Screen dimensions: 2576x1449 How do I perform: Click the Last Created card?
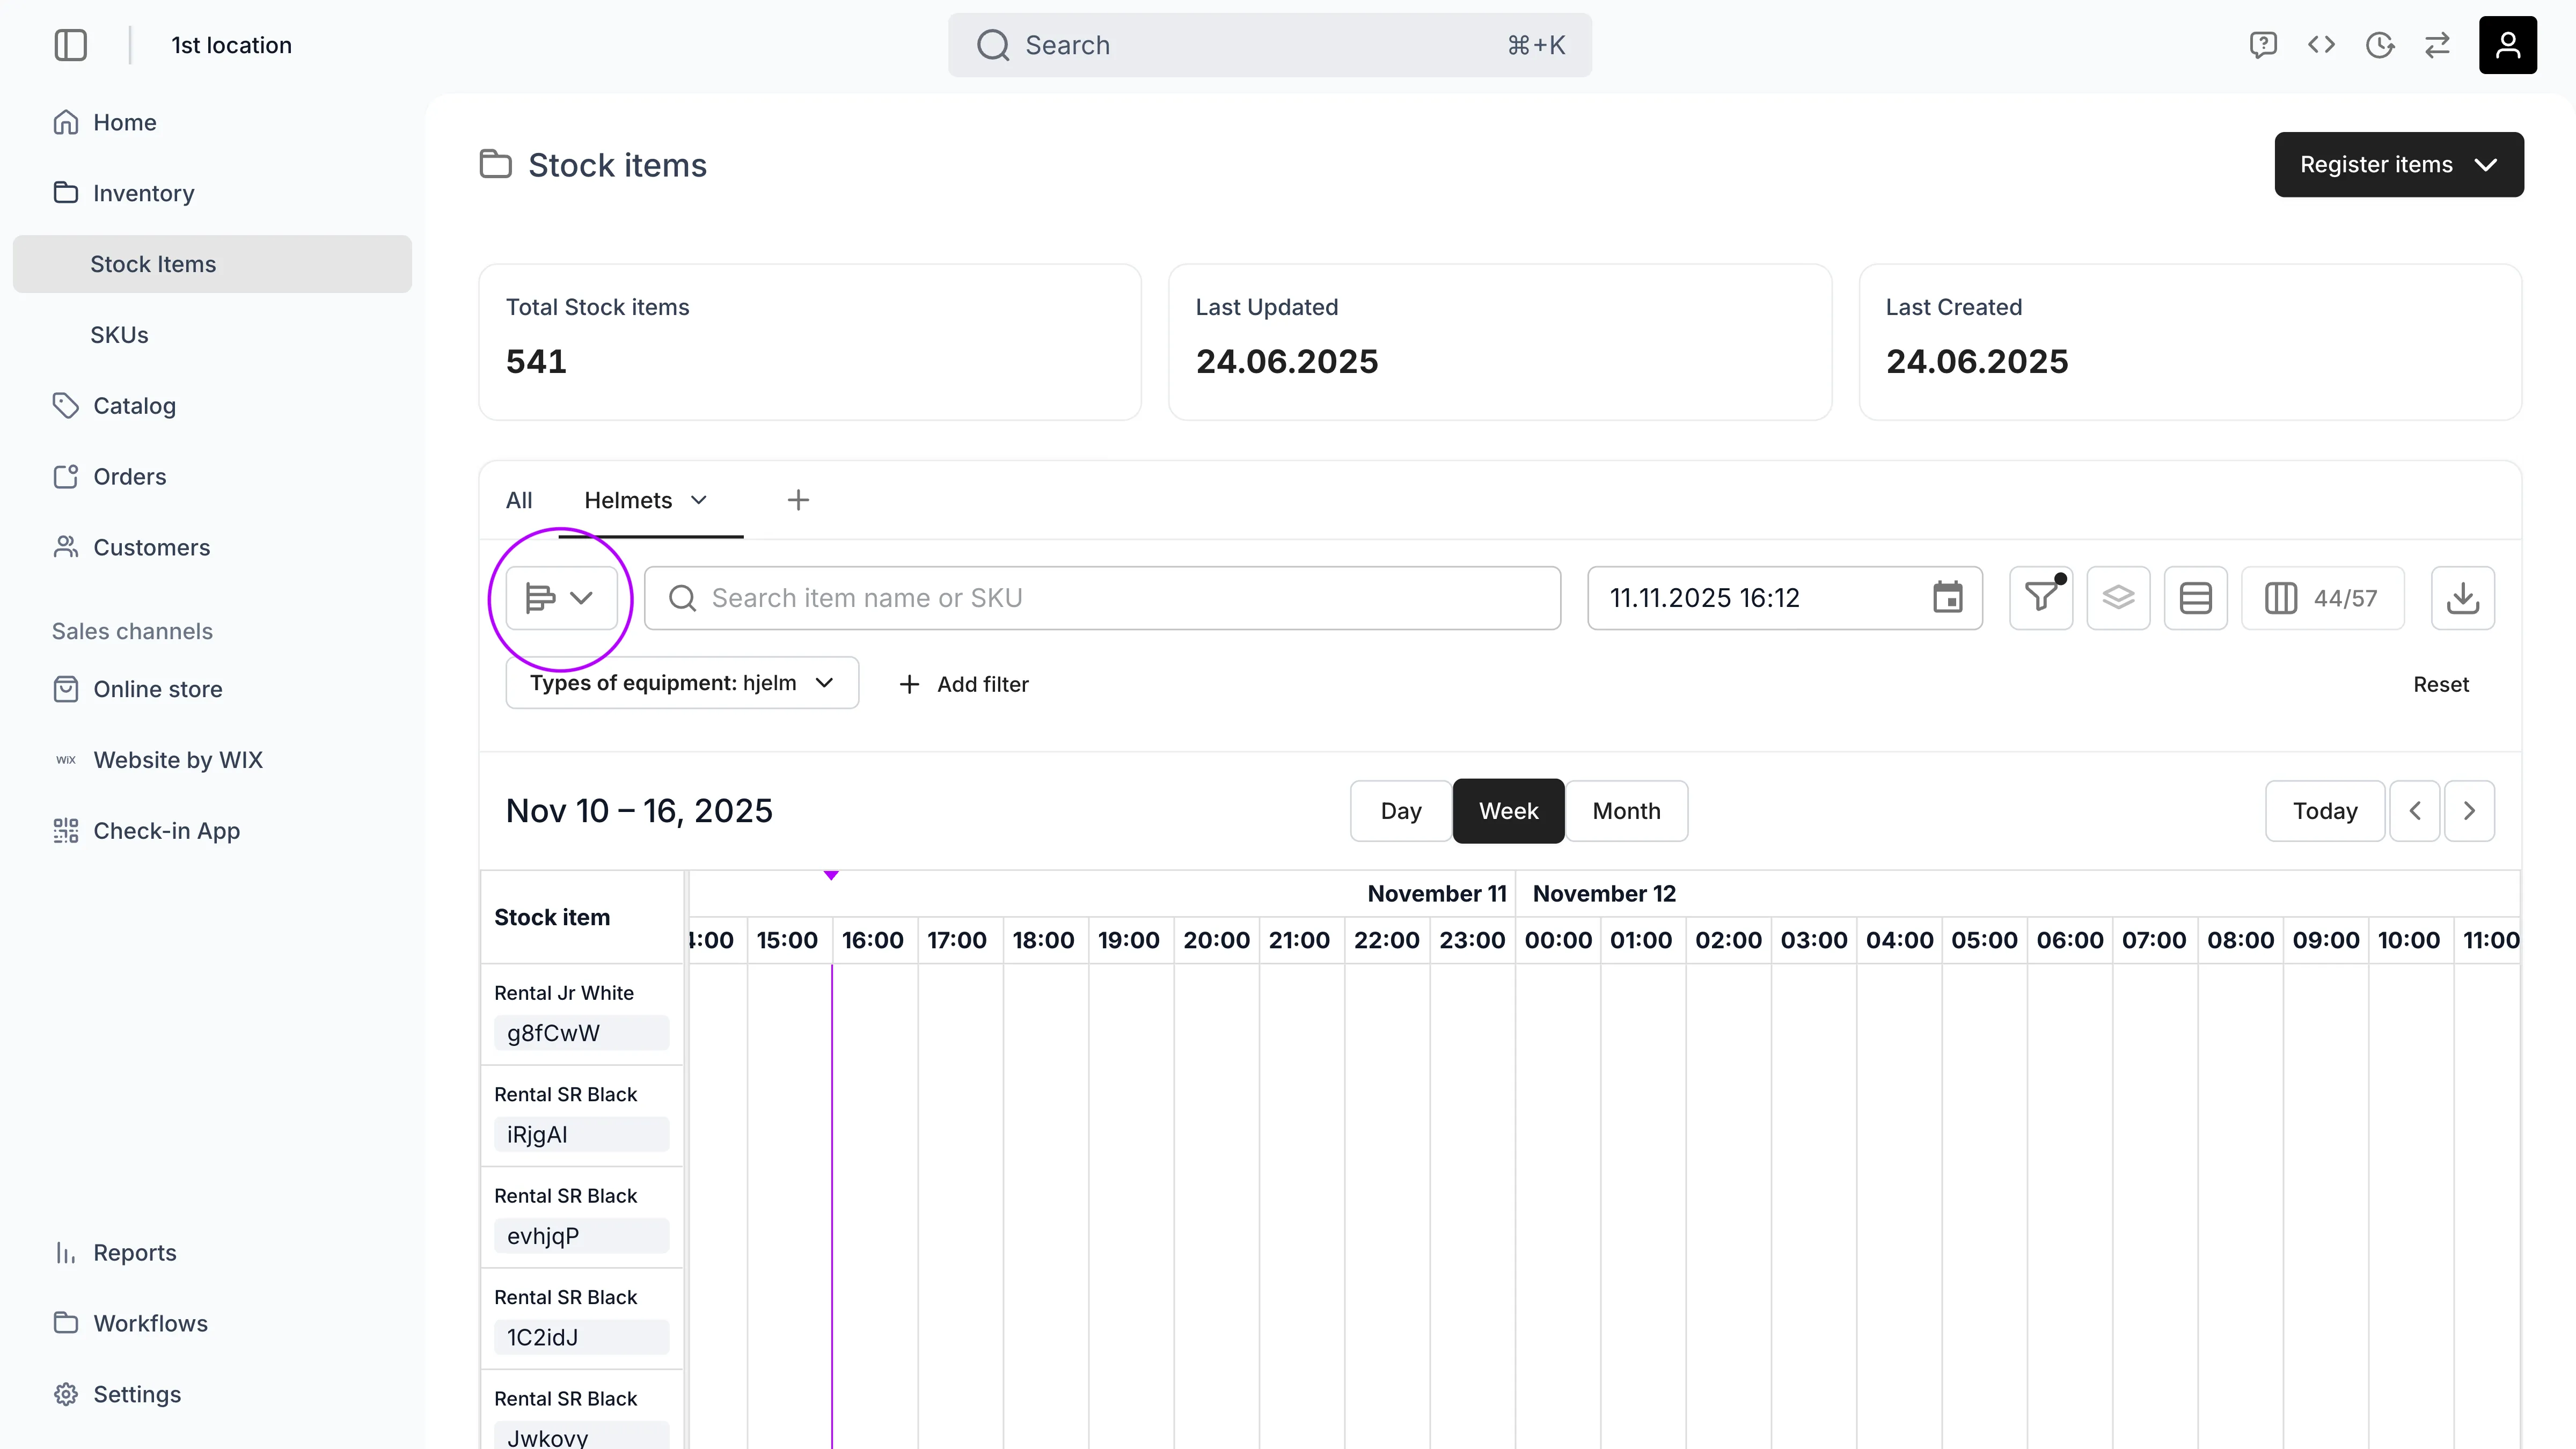[x=2190, y=342]
